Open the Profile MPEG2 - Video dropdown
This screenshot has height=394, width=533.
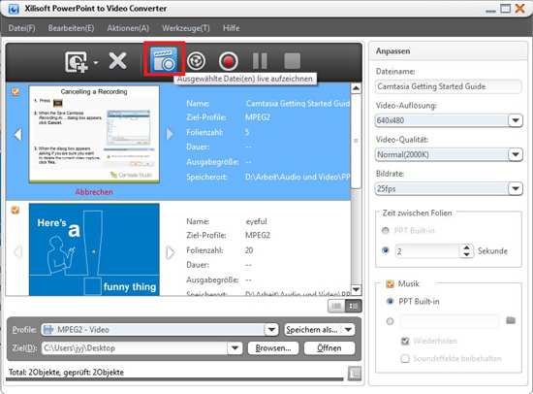coord(271,330)
